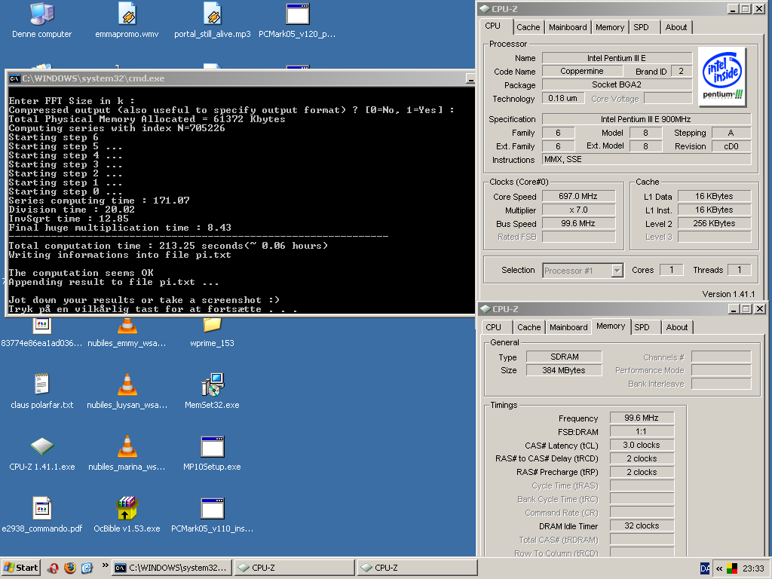Select Mainboard tab in bottom CPU-Z window
The image size is (772, 579).
[x=568, y=327]
